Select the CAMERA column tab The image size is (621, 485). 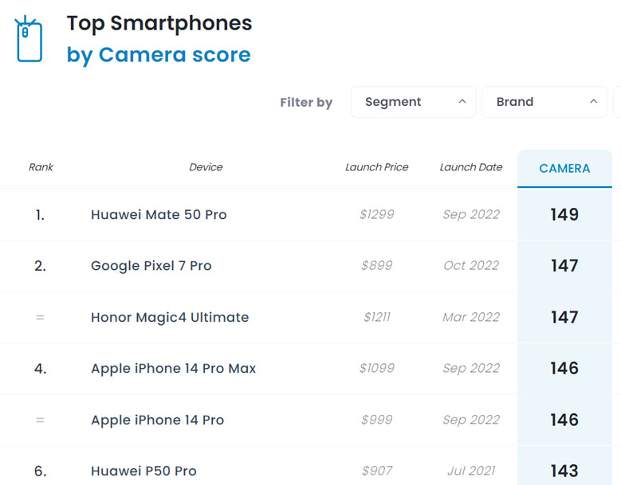564,169
